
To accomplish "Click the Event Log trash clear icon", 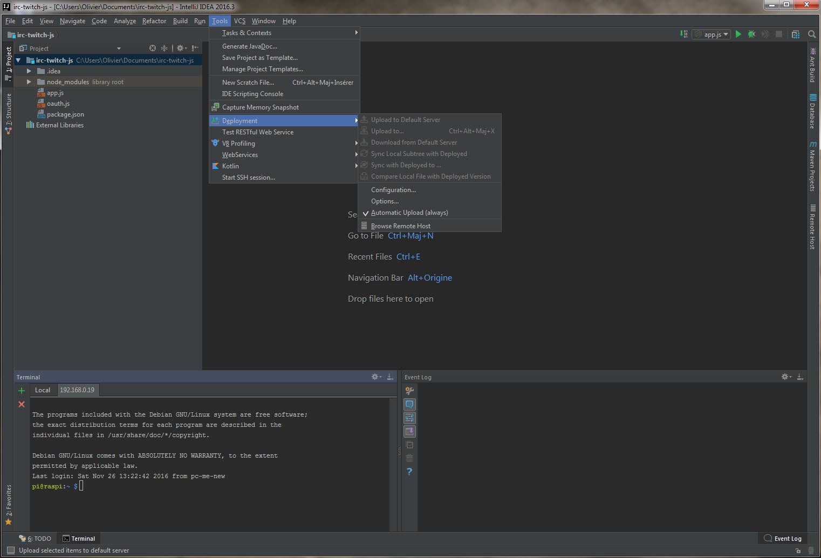I will 409,458.
